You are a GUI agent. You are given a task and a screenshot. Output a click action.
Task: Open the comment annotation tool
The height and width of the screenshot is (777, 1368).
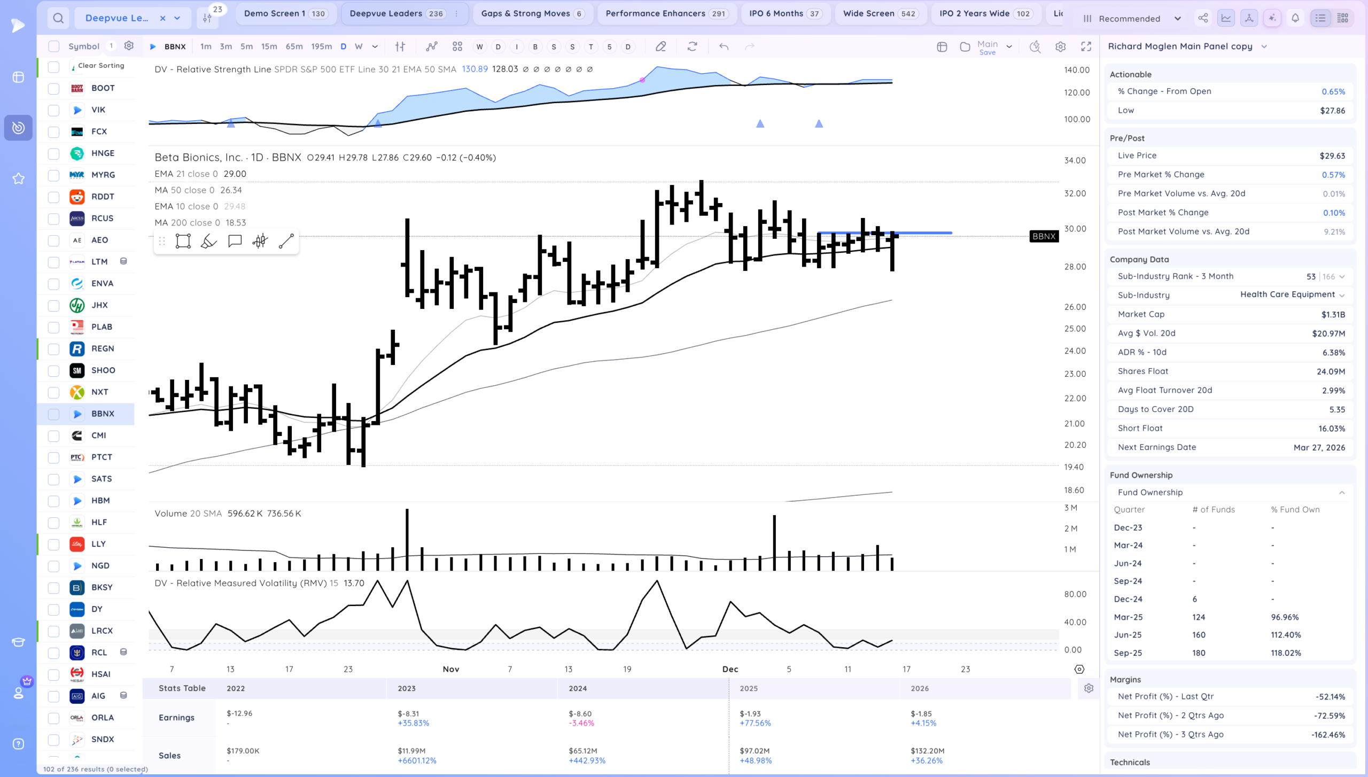coord(235,241)
